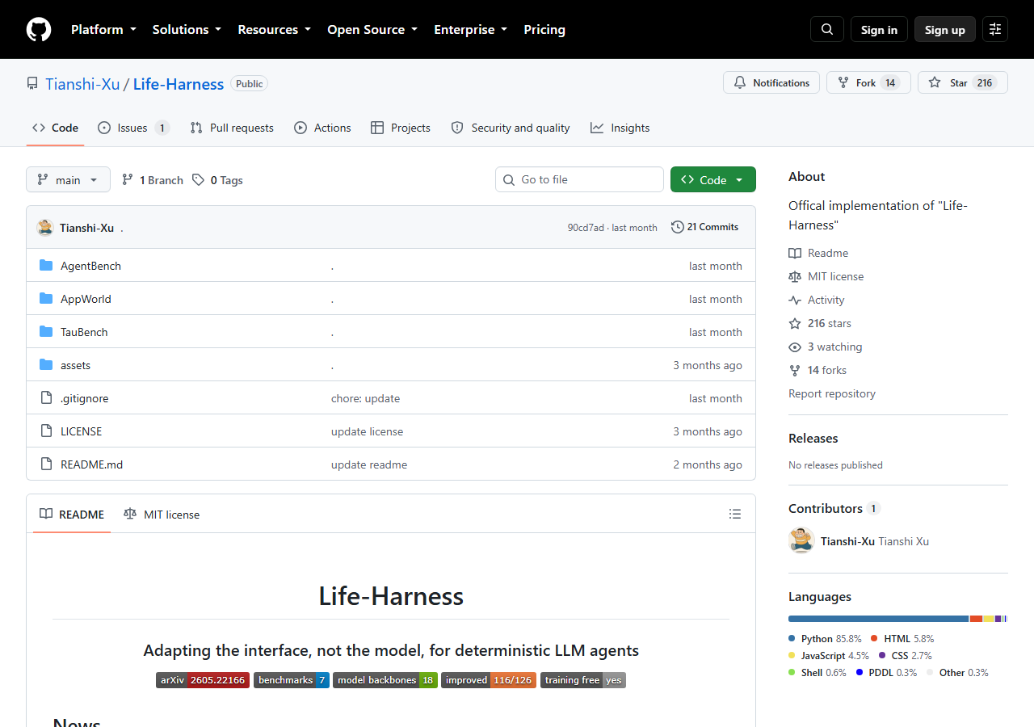Image resolution: width=1034 pixels, height=727 pixels.
Task: Click the GitHub logo icon
Action: point(39,29)
